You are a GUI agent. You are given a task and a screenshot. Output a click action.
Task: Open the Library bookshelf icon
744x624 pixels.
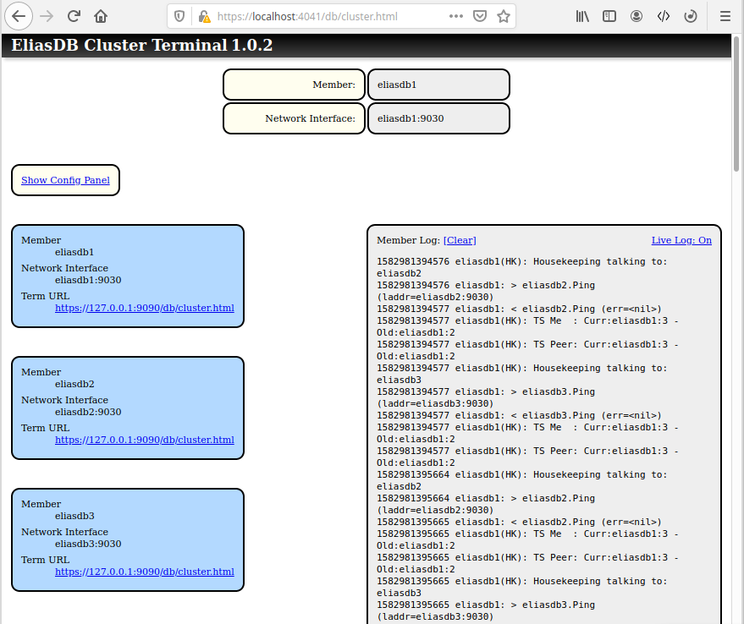coord(582,16)
